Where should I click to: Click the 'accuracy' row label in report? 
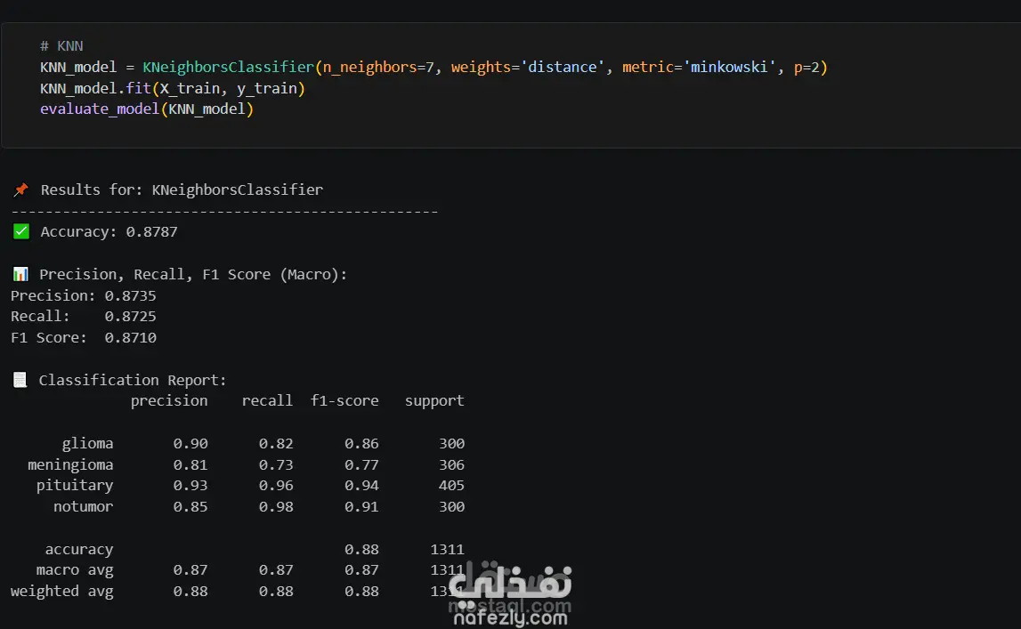coord(79,550)
